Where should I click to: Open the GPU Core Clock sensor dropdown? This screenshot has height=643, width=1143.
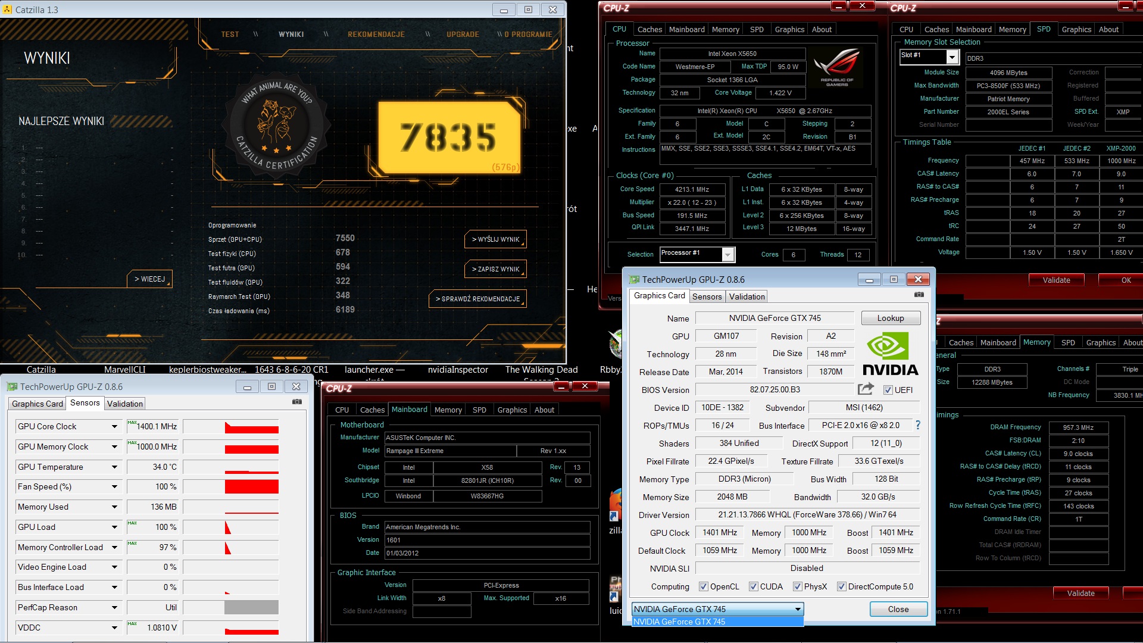click(114, 426)
